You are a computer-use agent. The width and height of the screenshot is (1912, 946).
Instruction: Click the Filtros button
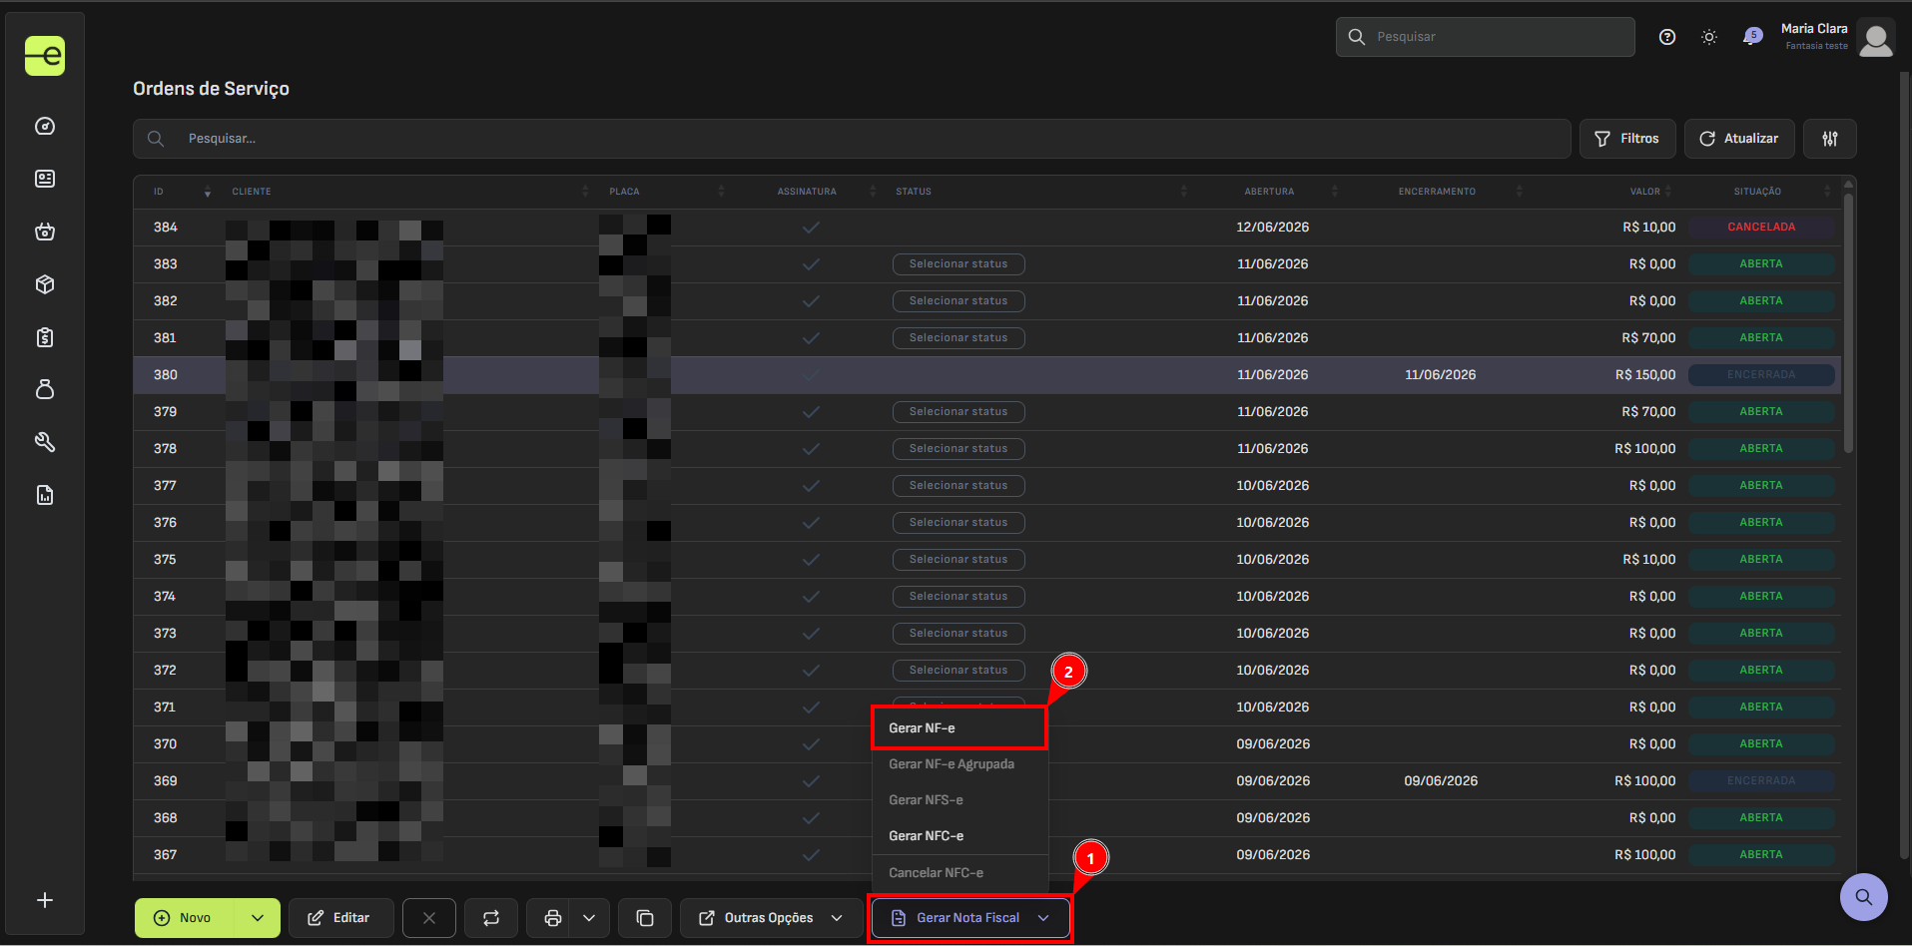(x=1627, y=139)
